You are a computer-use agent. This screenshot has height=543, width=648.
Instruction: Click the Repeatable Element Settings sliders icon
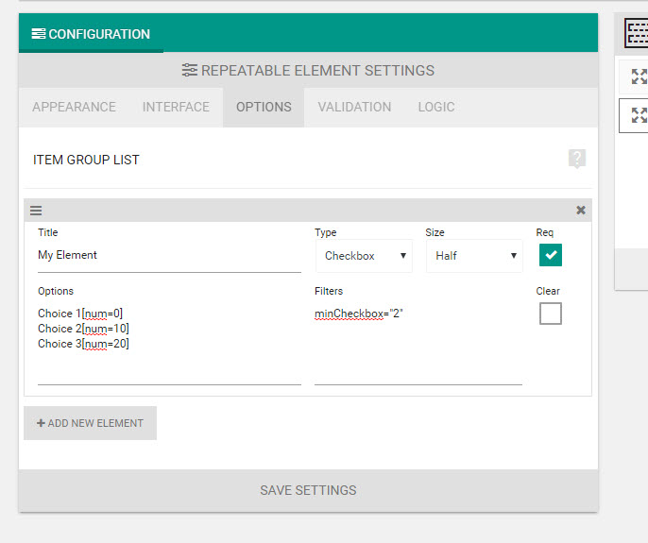[x=189, y=70]
